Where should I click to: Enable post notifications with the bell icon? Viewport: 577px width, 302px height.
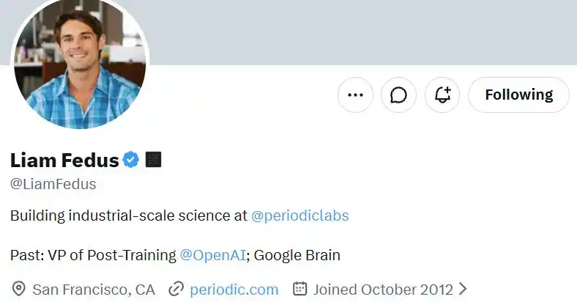pyautogui.click(x=442, y=95)
